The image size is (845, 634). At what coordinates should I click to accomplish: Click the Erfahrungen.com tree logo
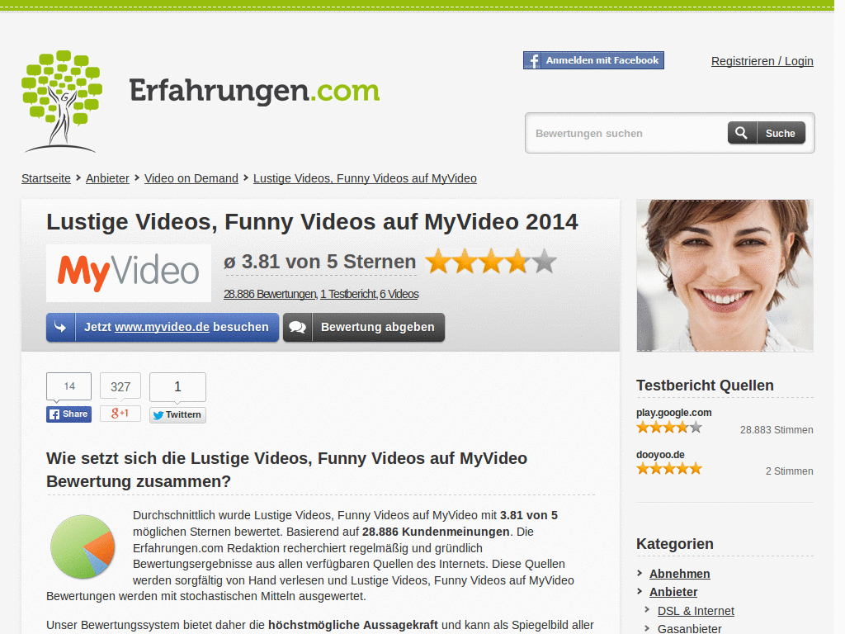click(x=61, y=102)
